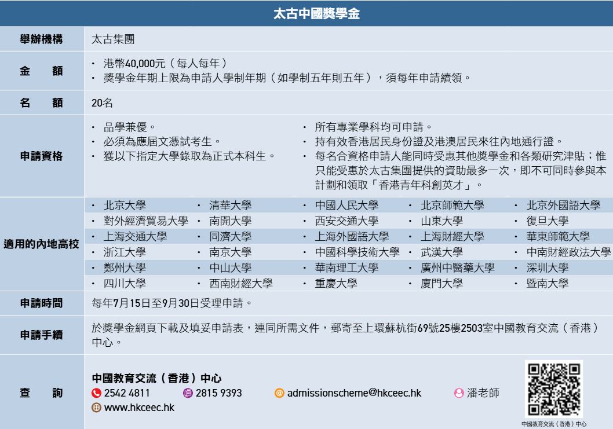613x429 pixels.
Task: Click 華東師範大學 in the list
Action: pos(558,237)
